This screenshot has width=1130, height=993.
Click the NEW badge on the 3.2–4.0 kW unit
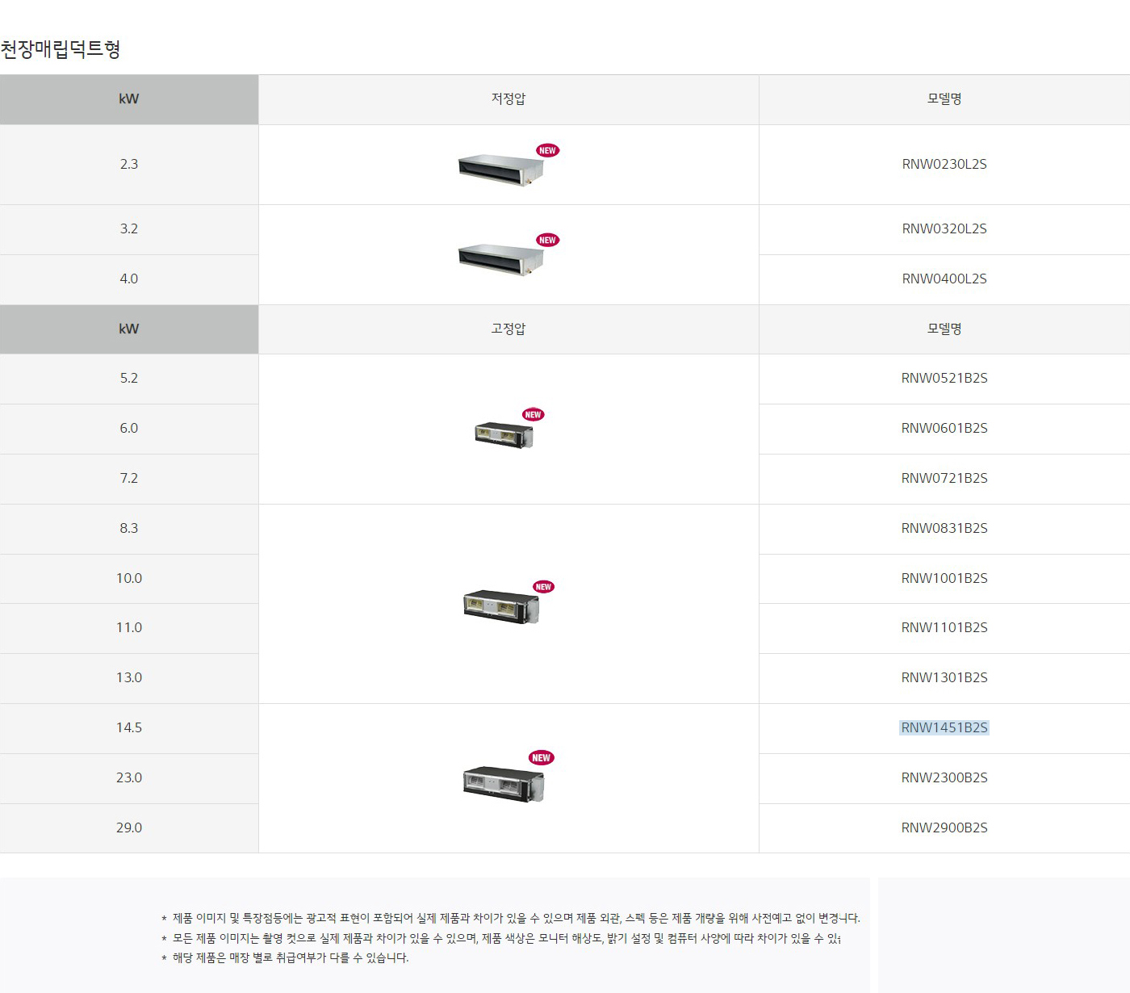click(548, 240)
